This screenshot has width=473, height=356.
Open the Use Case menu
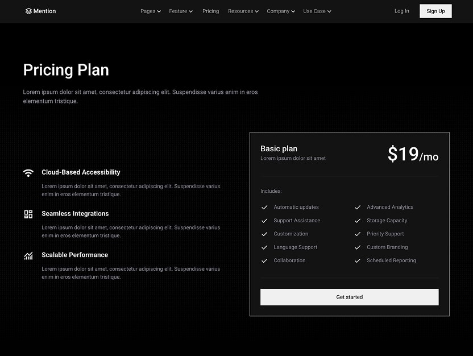coord(317,11)
